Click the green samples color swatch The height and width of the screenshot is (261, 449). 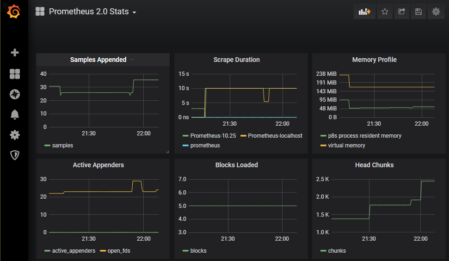(47, 146)
